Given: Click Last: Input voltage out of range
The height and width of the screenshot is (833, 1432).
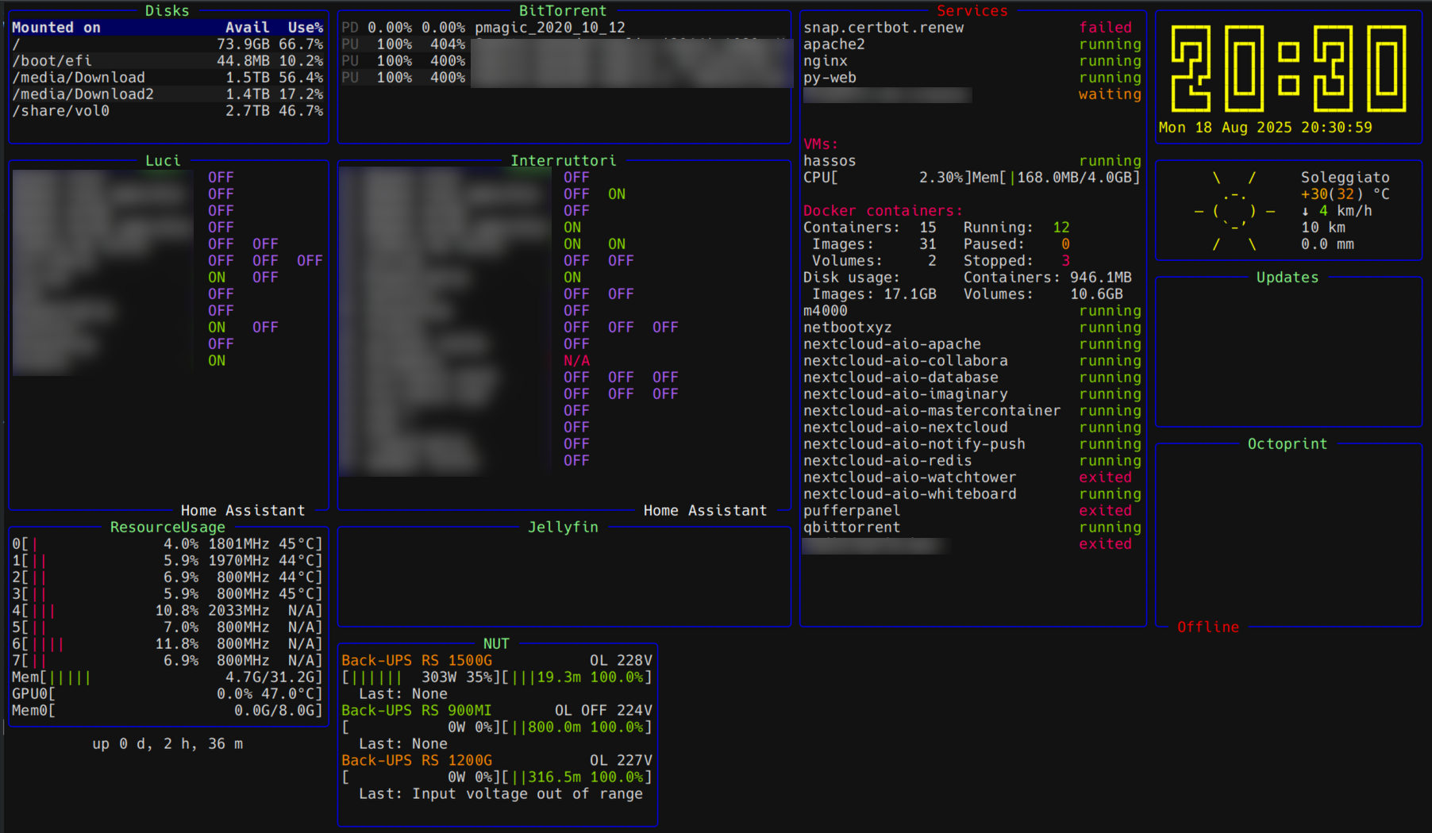Looking at the screenshot, I should click(501, 794).
